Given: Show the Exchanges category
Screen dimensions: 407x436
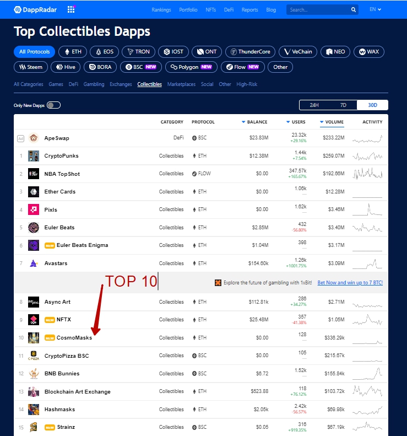Looking at the screenshot, I should pyautogui.click(x=121, y=84).
